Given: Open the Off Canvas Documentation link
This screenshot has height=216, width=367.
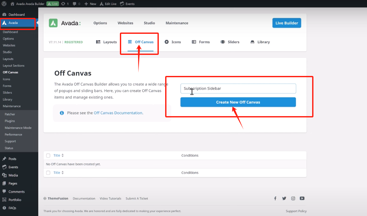Looking at the screenshot, I should click(118, 113).
